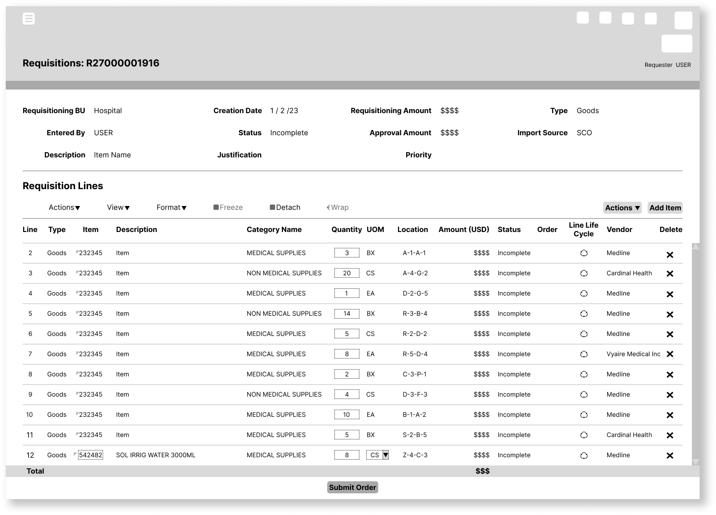Screen dimensions: 716x515
Task: Remove line 9 via its X icon
Action: pyautogui.click(x=670, y=395)
